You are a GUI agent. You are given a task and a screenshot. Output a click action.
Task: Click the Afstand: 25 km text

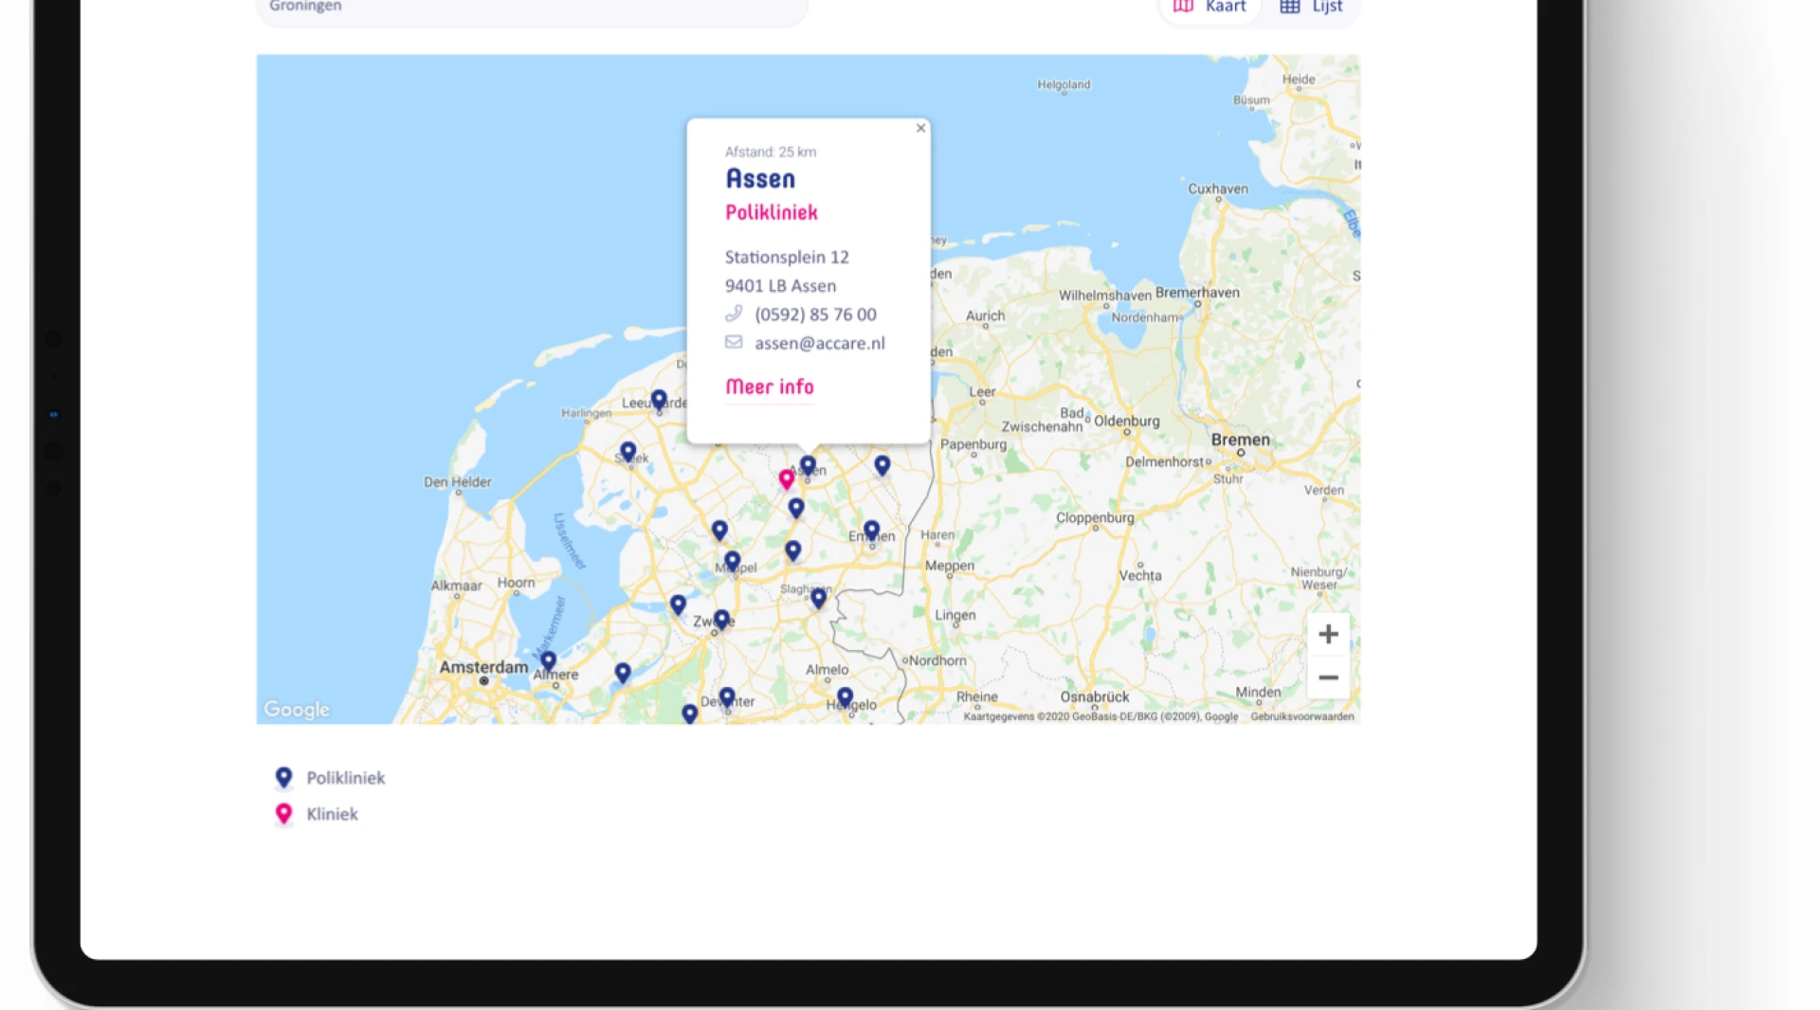771,152
